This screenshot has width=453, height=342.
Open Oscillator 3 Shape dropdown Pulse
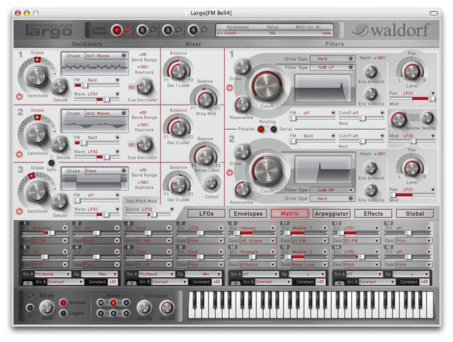(106, 170)
